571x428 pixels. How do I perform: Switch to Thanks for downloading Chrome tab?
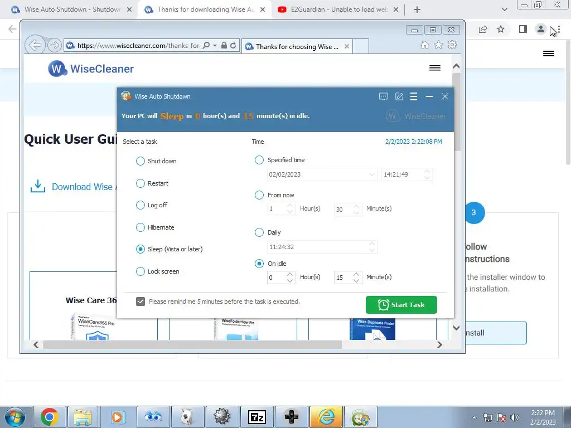tap(204, 9)
